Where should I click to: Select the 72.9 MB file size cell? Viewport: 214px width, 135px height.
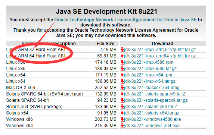108,50
